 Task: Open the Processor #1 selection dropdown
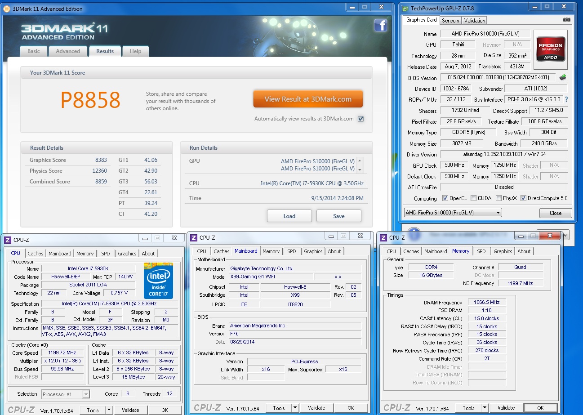66,394
